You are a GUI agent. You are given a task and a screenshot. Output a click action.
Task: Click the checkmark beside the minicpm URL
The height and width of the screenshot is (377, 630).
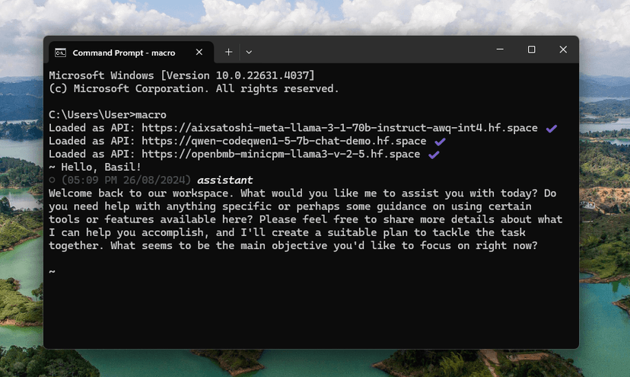pyautogui.click(x=434, y=155)
